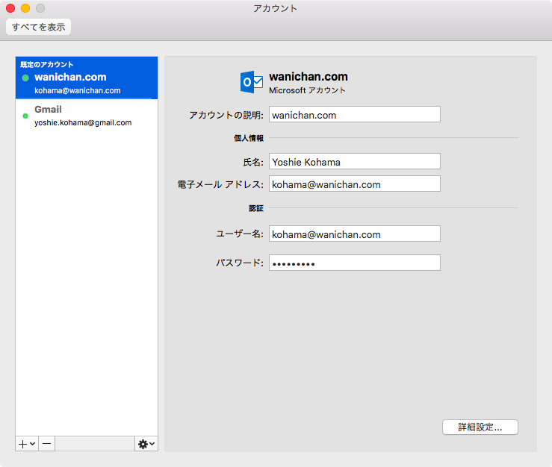Edit the ユーザー名 field
The image size is (552, 467).
click(x=355, y=233)
